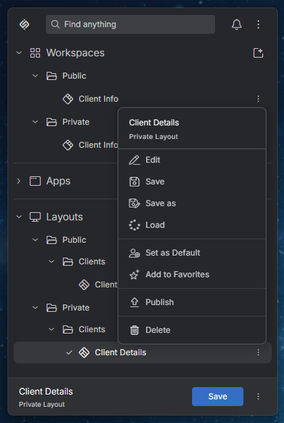This screenshot has width=284, height=423.
Task: Open the options menu for public Client Info
Action: (x=258, y=99)
